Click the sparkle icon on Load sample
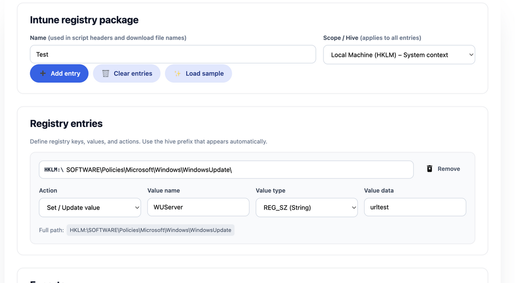Image resolution: width=515 pixels, height=283 pixels. click(x=178, y=74)
